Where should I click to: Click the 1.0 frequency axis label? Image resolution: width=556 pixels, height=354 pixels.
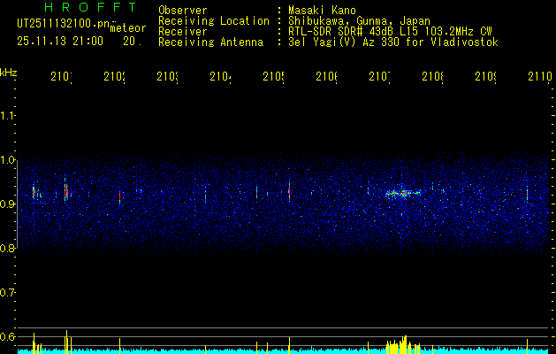pos(7,160)
